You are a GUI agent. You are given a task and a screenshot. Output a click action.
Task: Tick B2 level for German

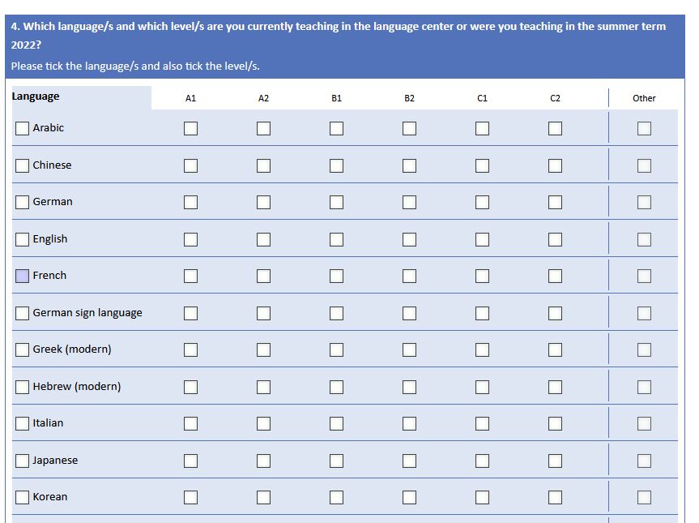(x=409, y=202)
